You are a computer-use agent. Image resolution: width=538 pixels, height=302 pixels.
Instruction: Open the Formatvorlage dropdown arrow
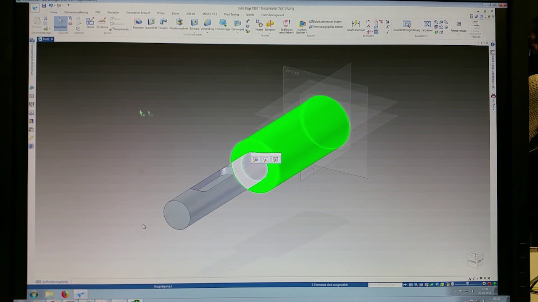point(459,34)
